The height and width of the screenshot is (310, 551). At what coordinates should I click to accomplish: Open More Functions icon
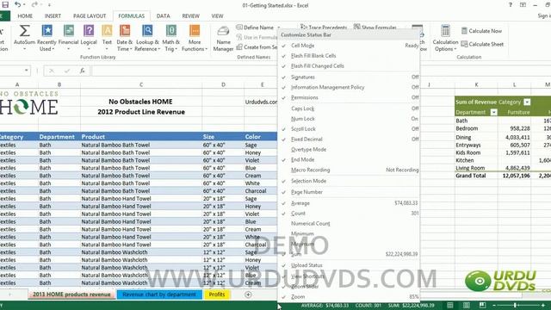(195, 31)
